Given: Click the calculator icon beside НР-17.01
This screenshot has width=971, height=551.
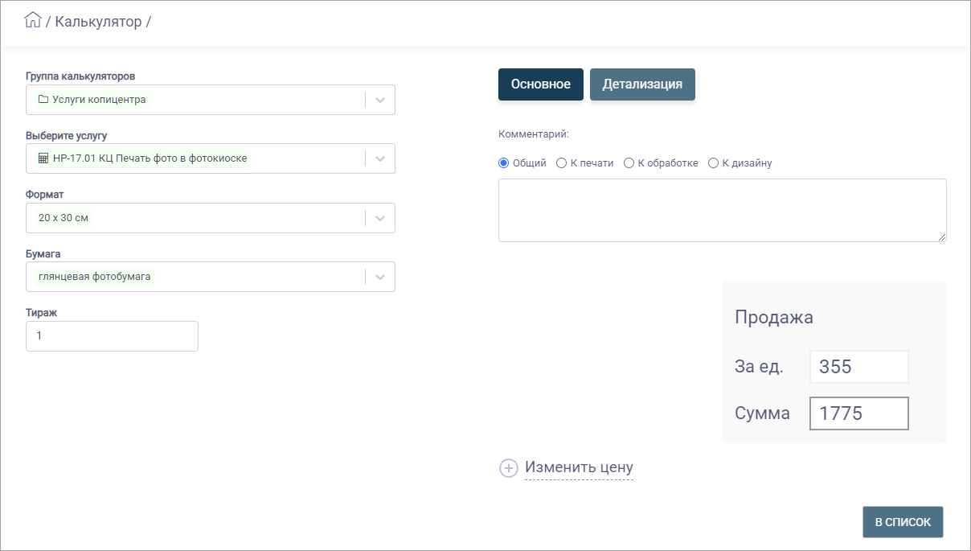Looking at the screenshot, I should tap(43, 158).
